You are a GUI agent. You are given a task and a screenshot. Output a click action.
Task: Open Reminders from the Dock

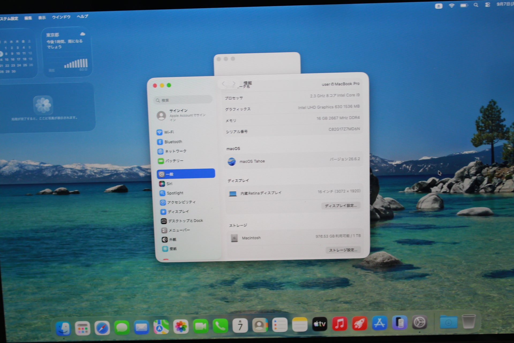280,325
